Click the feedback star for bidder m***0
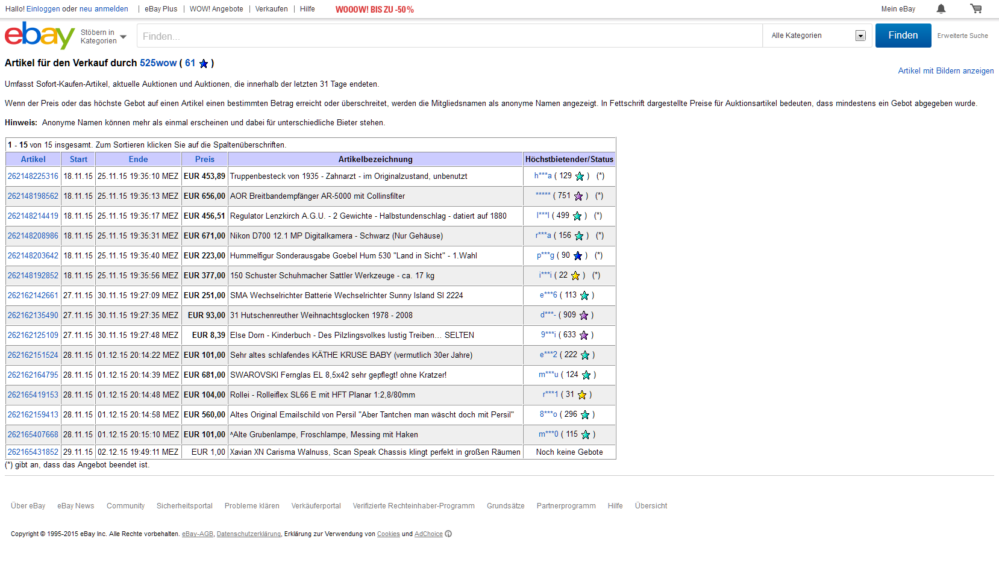The width and height of the screenshot is (999, 568). point(586,435)
